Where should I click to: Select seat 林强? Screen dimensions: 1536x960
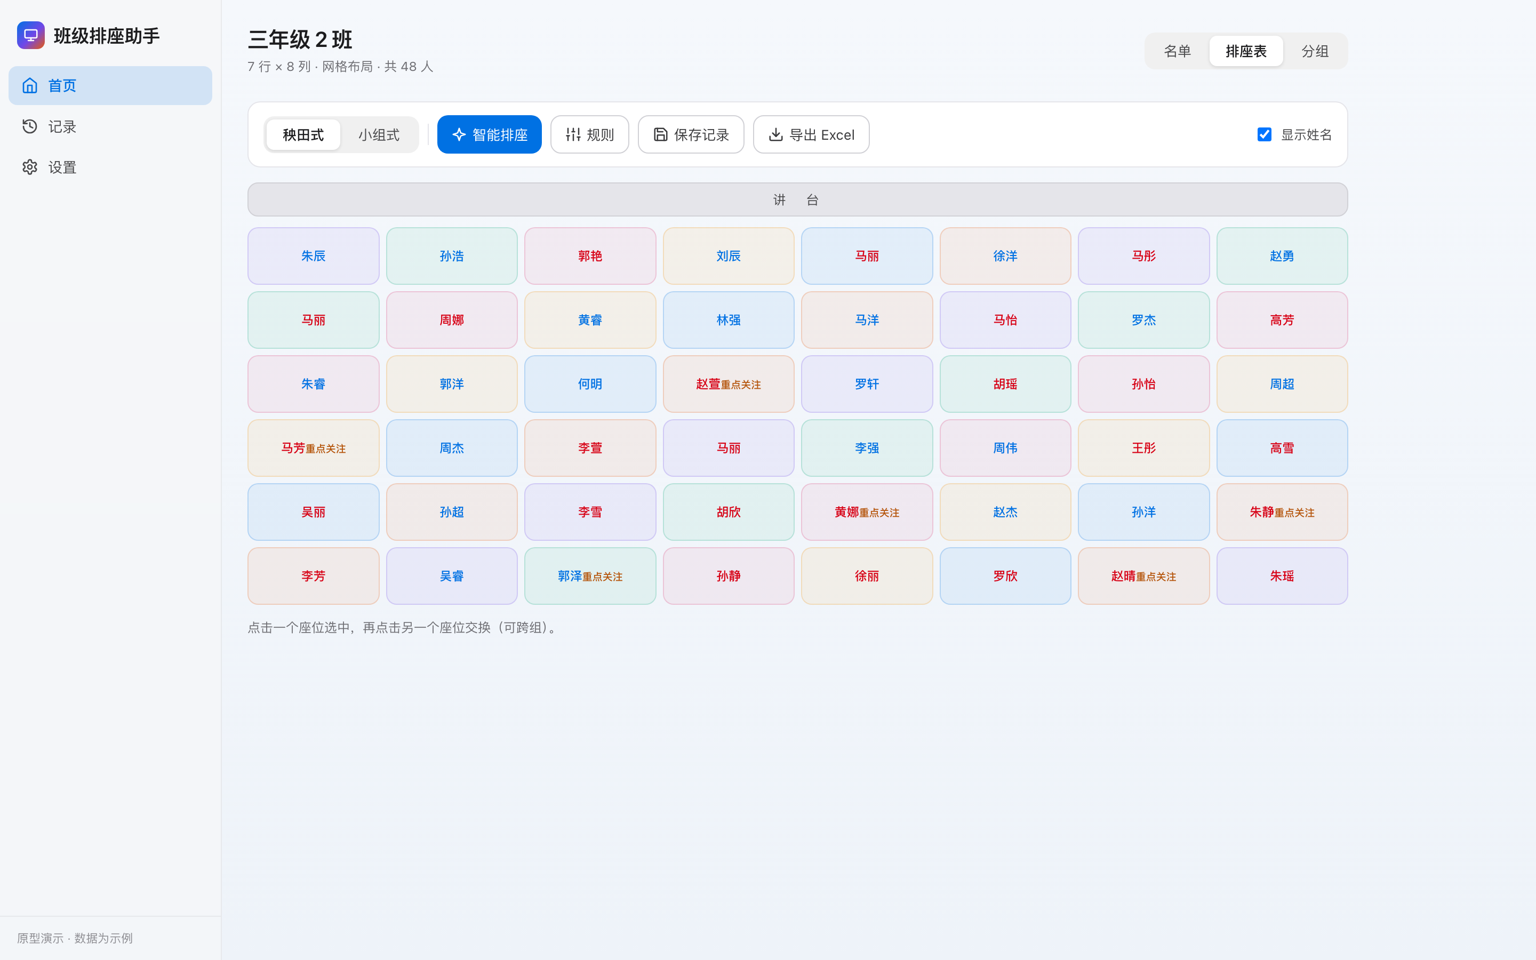(x=729, y=320)
